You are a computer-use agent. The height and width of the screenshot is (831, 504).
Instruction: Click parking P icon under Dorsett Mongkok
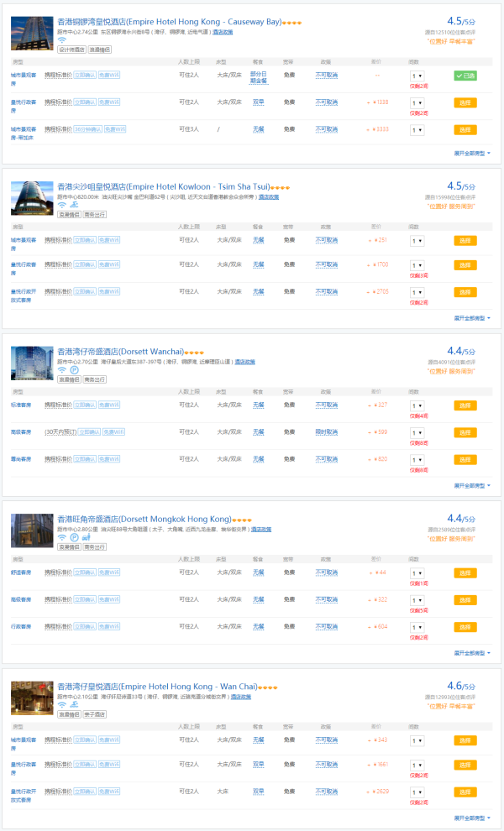pyautogui.click(x=74, y=537)
